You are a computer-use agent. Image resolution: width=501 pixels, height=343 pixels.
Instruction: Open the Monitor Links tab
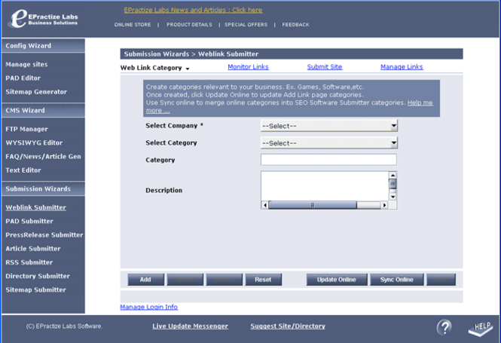point(249,67)
